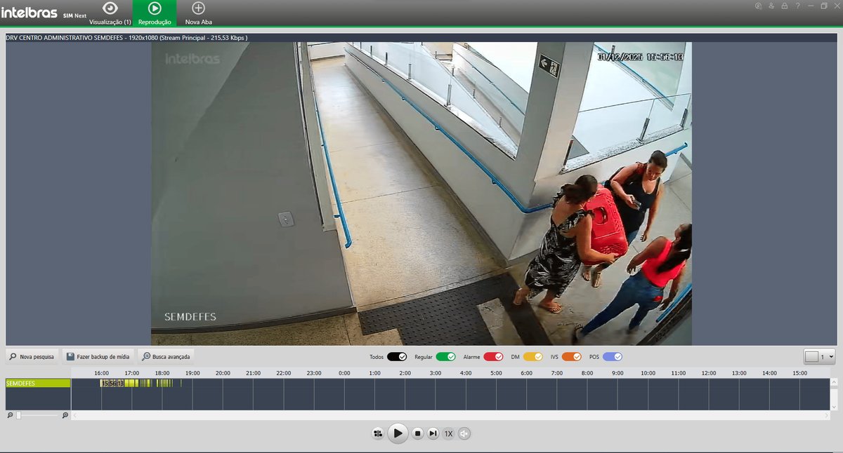Click Fazer backup de mídia

tap(98, 356)
